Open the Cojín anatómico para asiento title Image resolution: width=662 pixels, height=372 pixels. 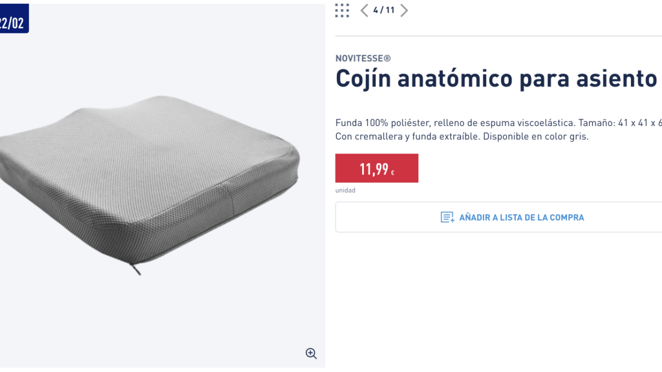coord(495,79)
